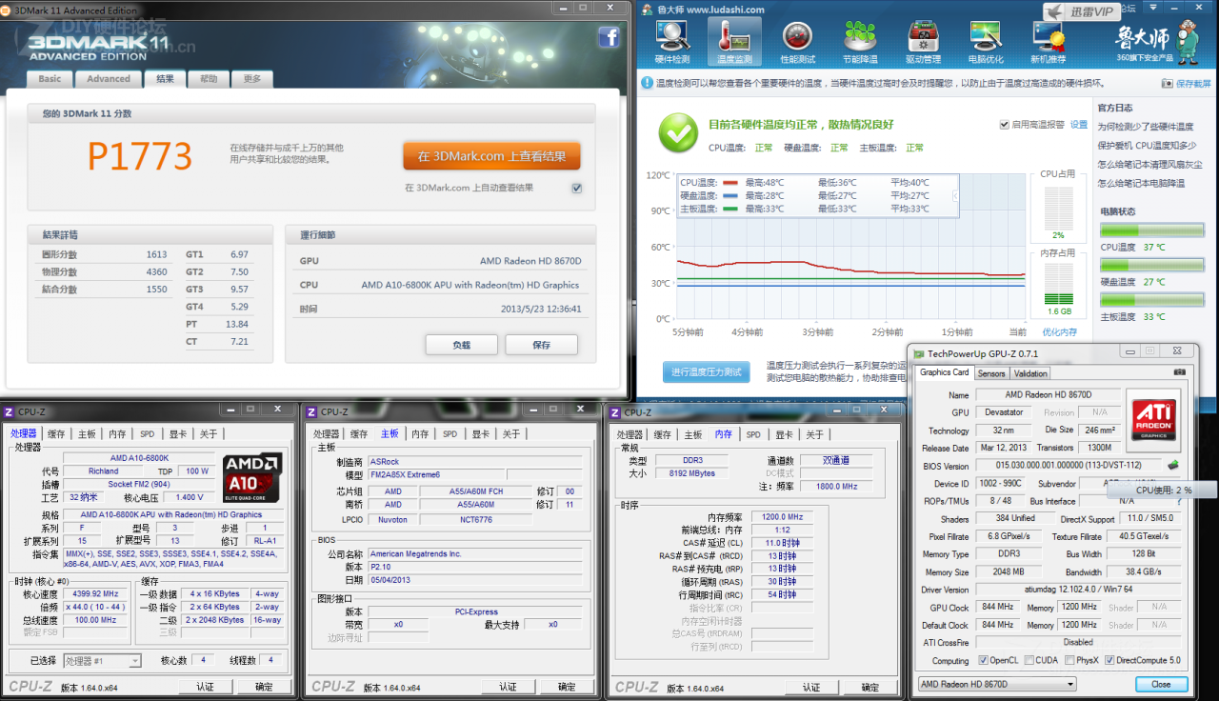This screenshot has height=701, width=1219.
Task: Switch to Basic tab in 3DMark 11
Action: tap(50, 79)
